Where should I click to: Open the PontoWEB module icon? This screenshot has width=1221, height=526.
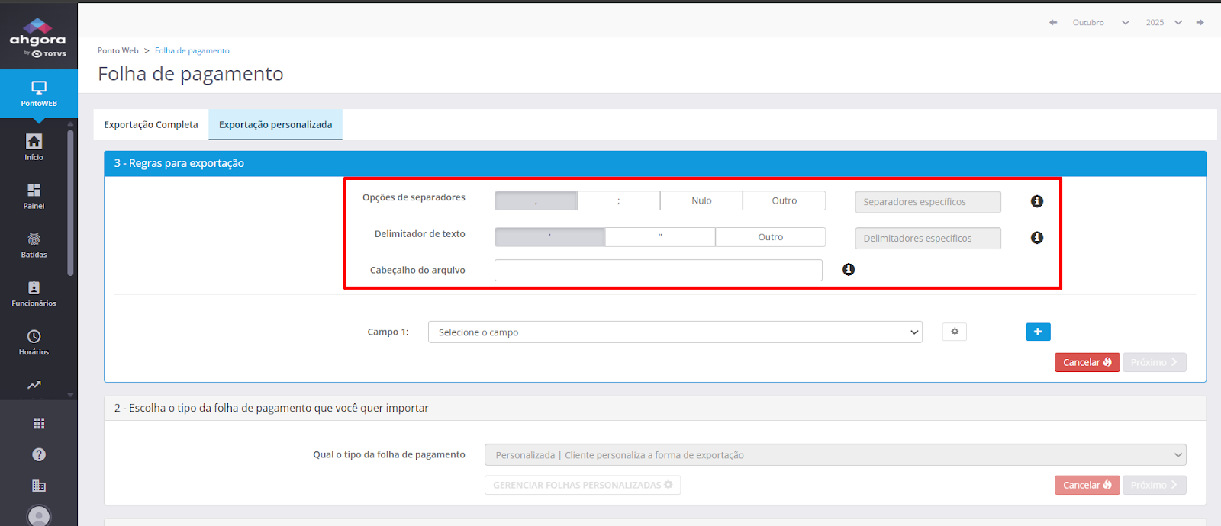(x=38, y=93)
